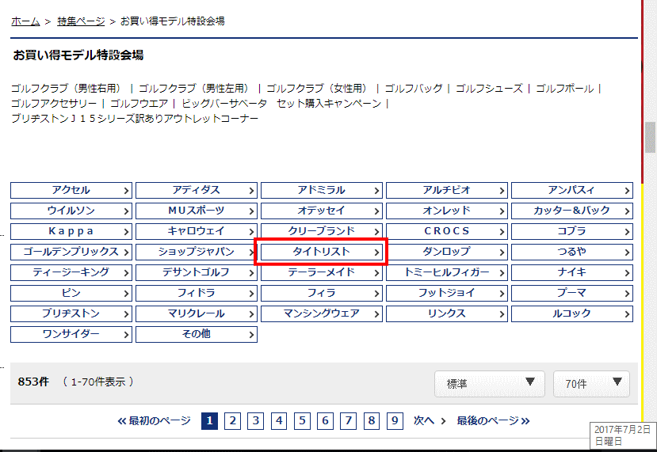This screenshot has width=657, height=452.
Task: Go to results page 9
Action: point(395,420)
